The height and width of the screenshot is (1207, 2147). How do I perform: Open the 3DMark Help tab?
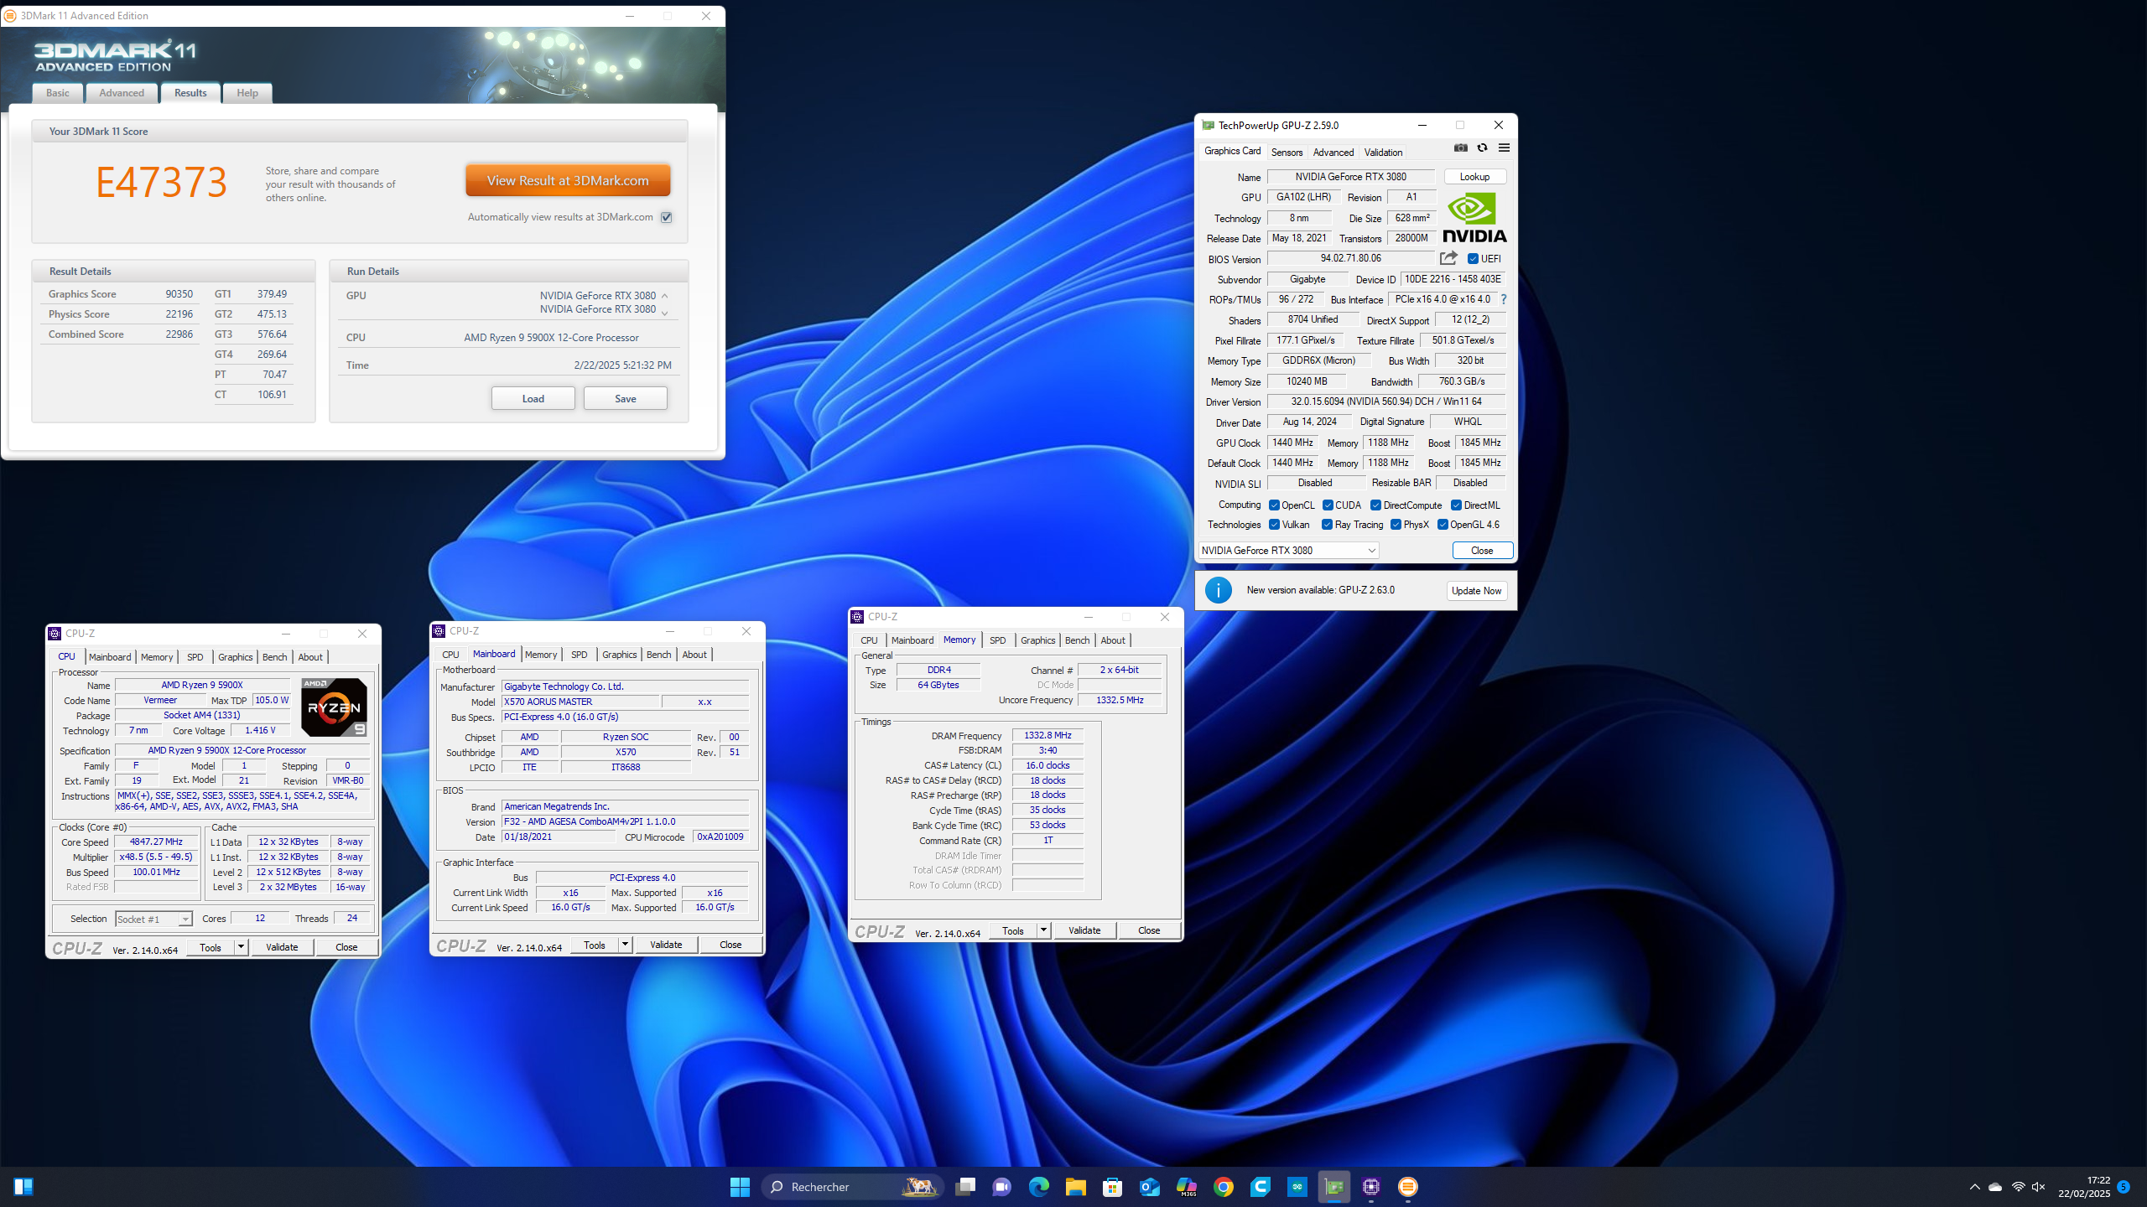tap(247, 93)
